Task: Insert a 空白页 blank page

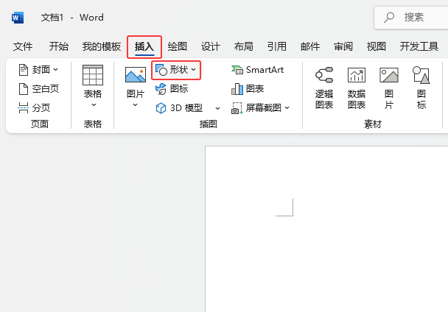Action: (38, 89)
